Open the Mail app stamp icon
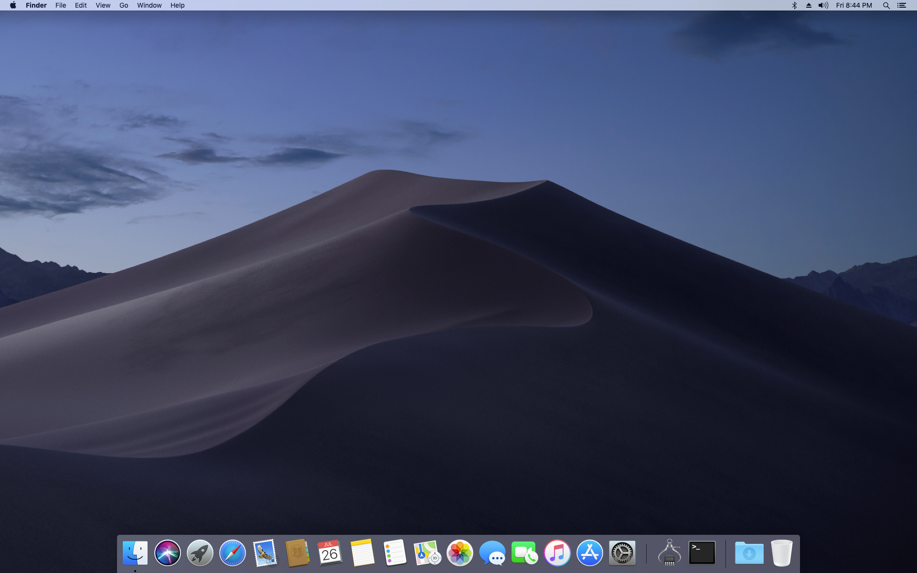The image size is (917, 573). point(265,553)
